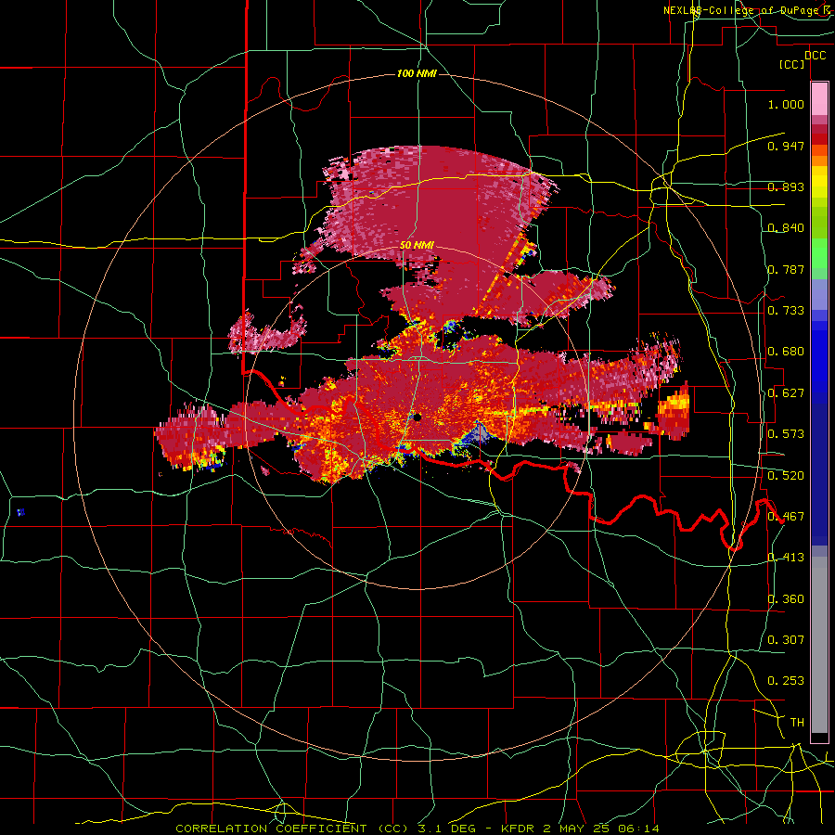Click the DCC label above the color bar
Image resolution: width=835 pixels, height=835 pixels.
(x=815, y=56)
